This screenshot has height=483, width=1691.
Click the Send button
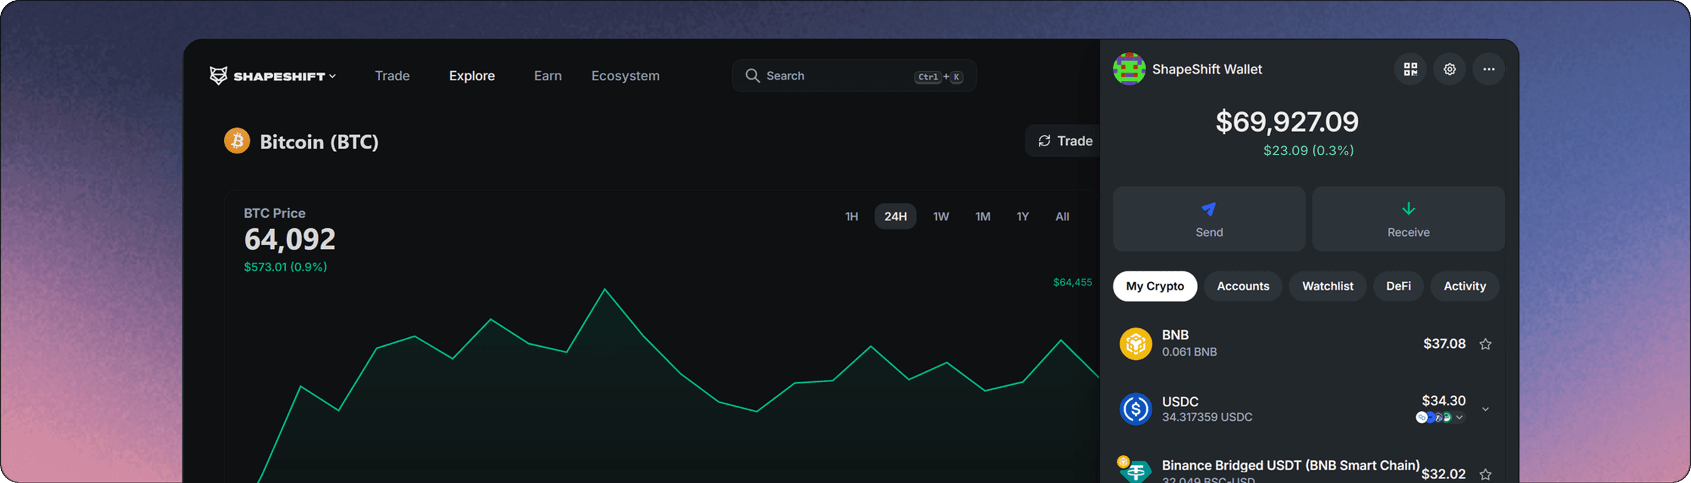1208,219
